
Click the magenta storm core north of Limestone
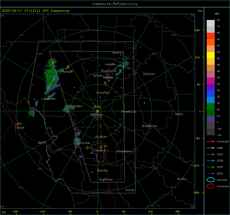(x=48, y=88)
